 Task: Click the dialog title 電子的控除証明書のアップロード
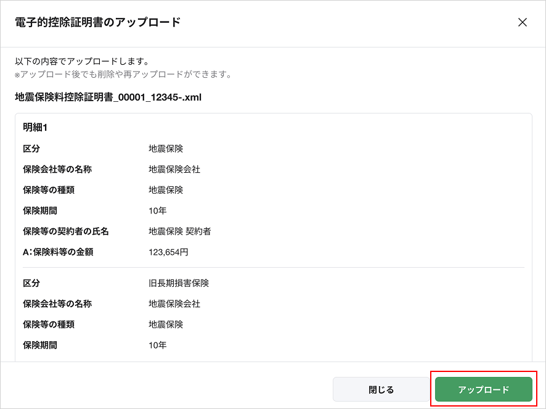[x=97, y=22]
